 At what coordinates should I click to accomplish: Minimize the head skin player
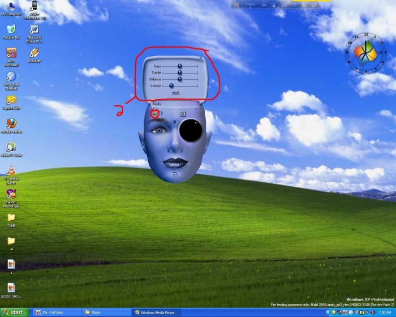tap(197, 109)
